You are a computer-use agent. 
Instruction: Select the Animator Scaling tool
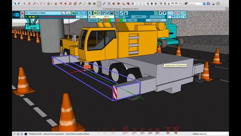[112, 13]
